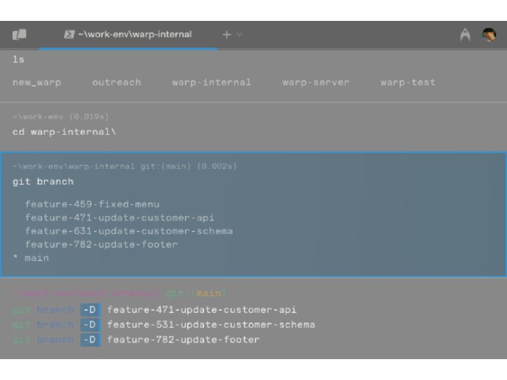Screen dimensions: 507x380
Task: Click the git:(main) (0.002s) block prompt header
Action: tap(124, 167)
